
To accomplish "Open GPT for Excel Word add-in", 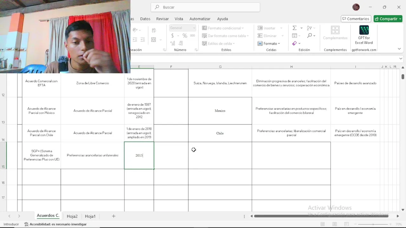I will (x=364, y=35).
